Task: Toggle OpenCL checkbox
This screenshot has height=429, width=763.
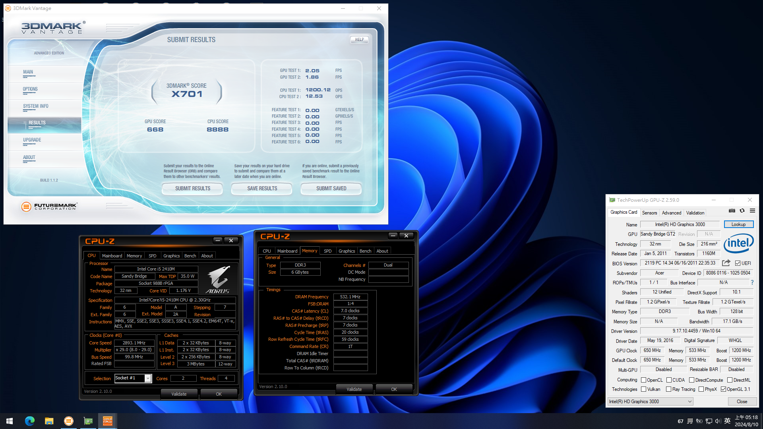Action: 643,380
